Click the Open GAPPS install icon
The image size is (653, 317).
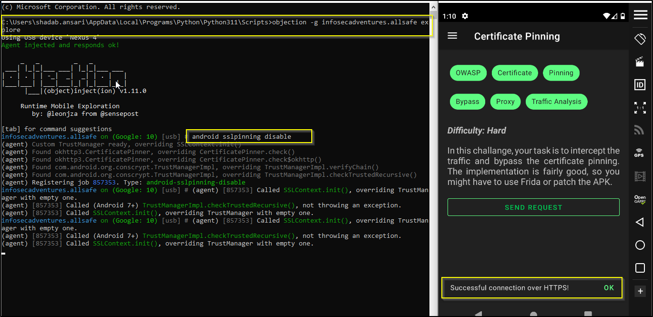[x=640, y=199]
